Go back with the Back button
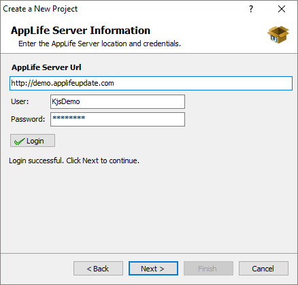Screen dimensions: 298x285 click(x=98, y=269)
